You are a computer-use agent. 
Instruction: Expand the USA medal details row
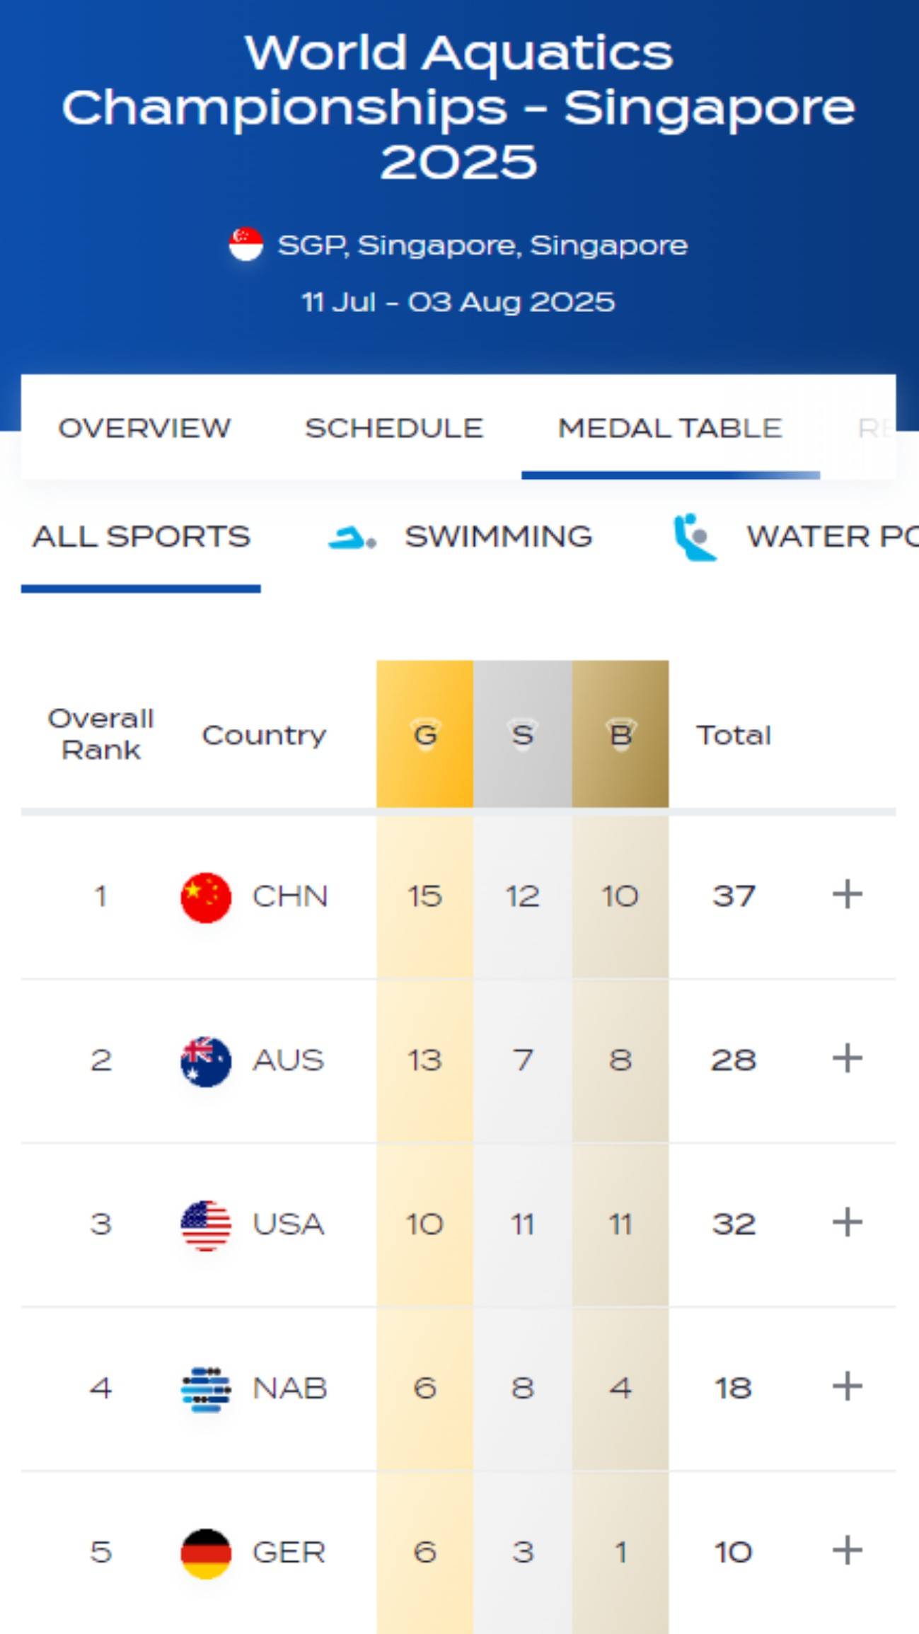[x=847, y=1222]
